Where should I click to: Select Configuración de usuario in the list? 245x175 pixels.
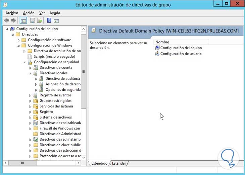pos(181,54)
